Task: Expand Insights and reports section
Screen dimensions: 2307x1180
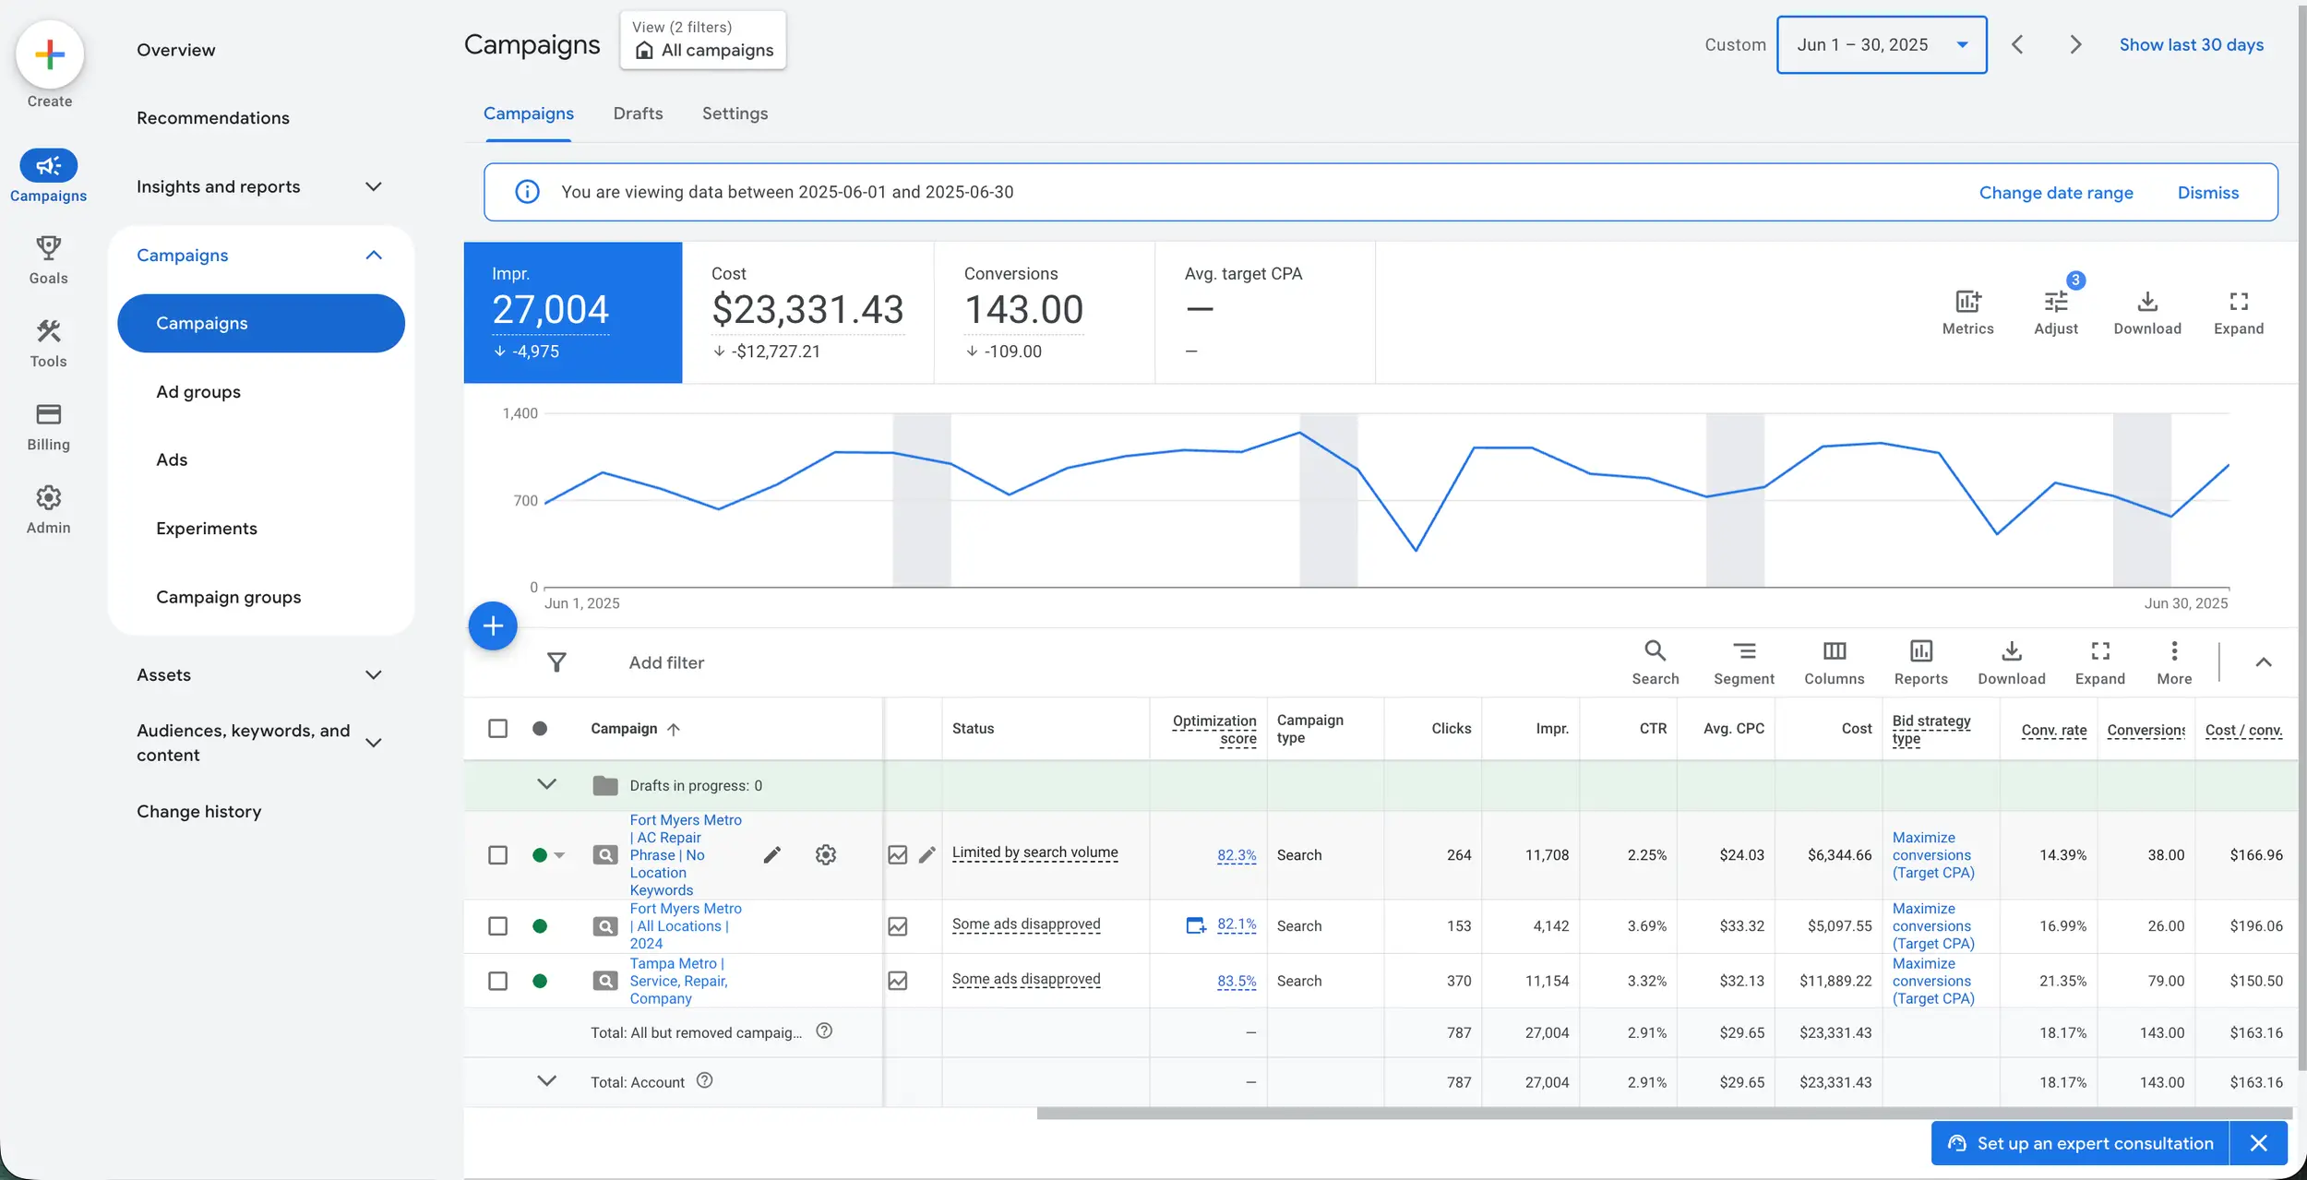Action: [x=373, y=187]
